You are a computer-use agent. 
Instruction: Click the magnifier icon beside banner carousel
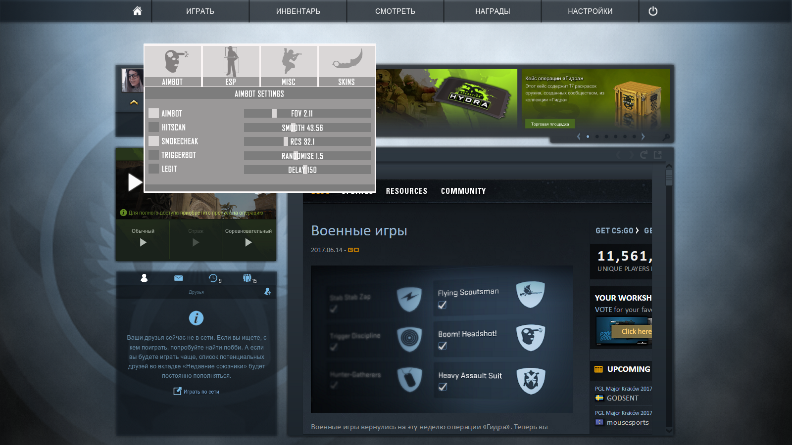666,137
